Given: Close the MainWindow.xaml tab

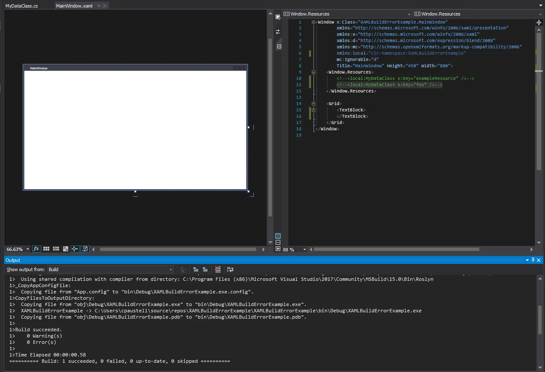Looking at the screenshot, I should pyautogui.click(x=105, y=6).
